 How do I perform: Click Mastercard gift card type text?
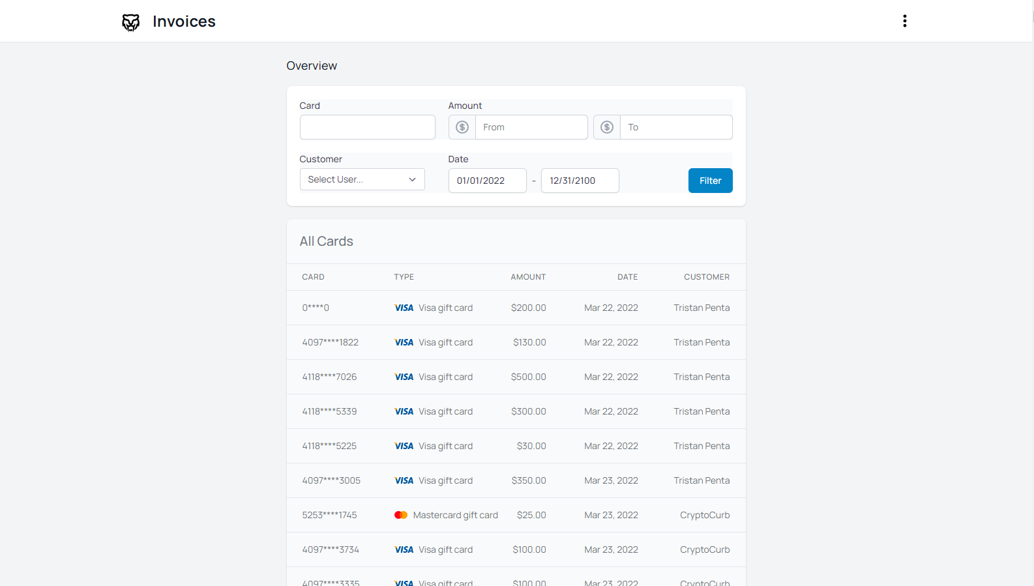click(x=456, y=515)
